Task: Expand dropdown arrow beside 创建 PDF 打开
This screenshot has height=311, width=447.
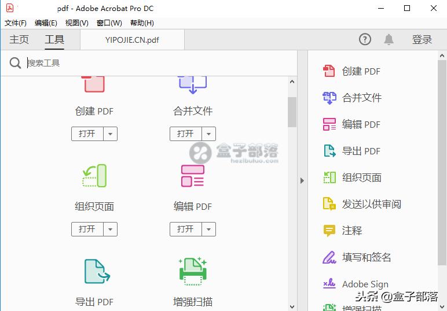Action: point(111,134)
